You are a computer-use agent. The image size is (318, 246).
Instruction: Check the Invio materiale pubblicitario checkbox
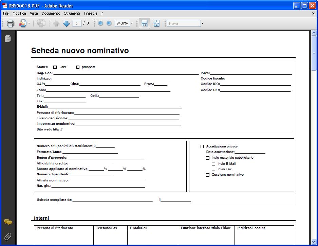pos(208,158)
